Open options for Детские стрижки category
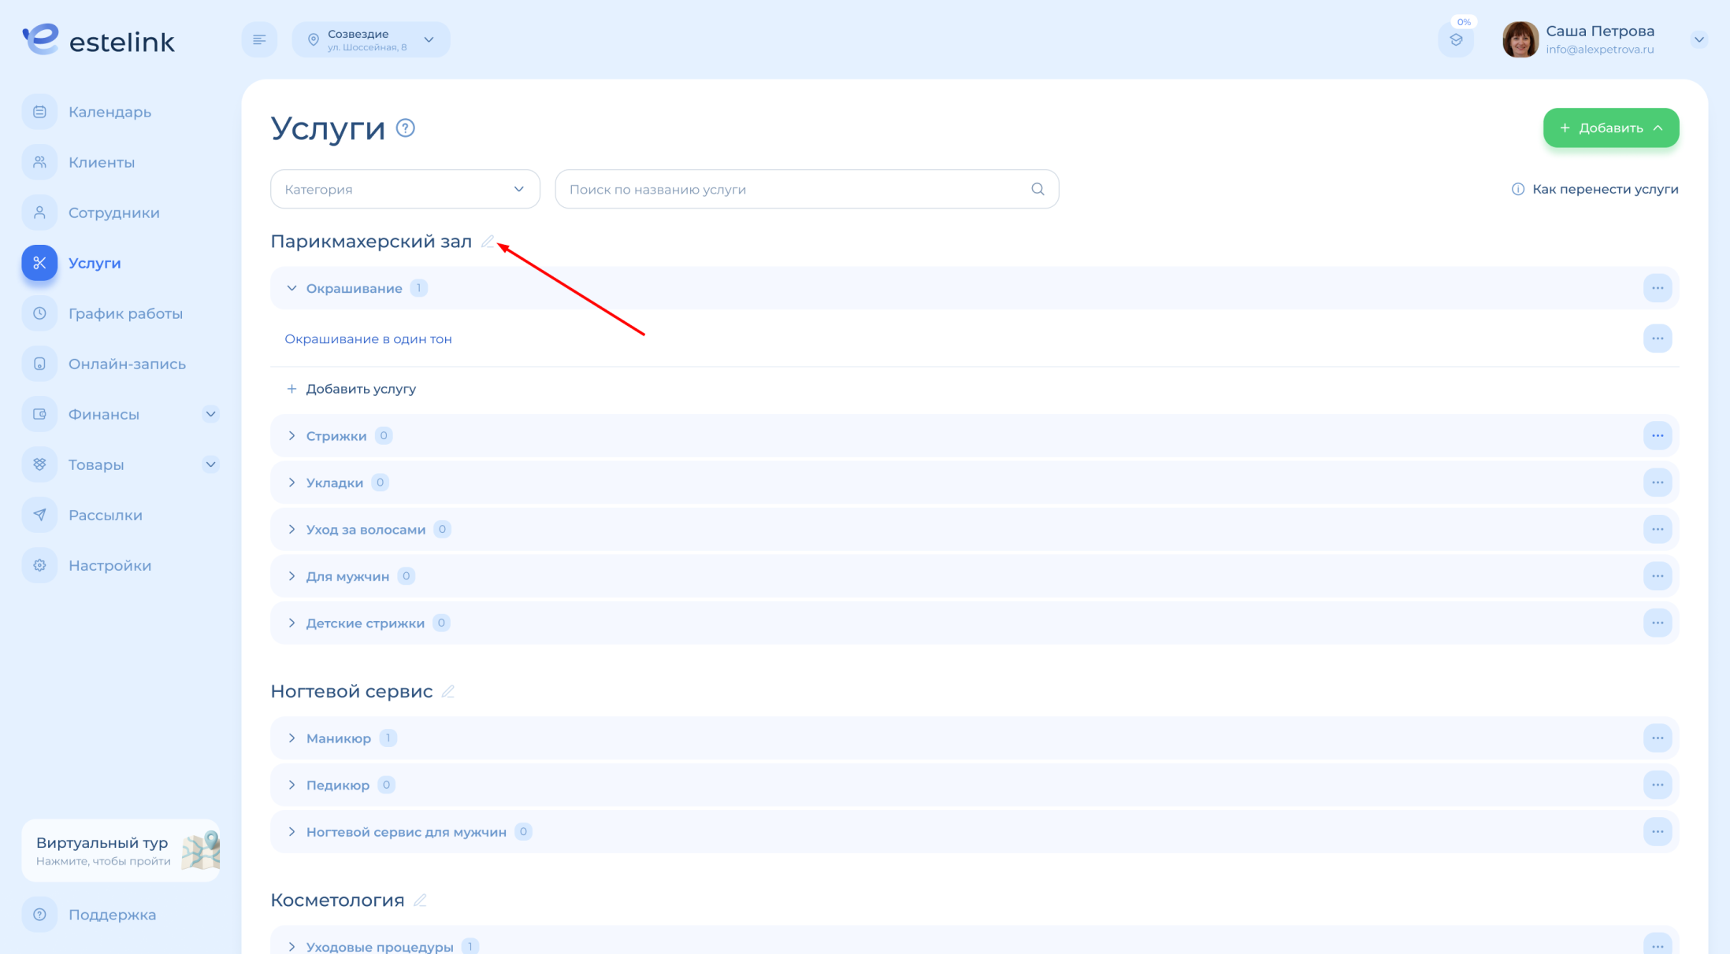The height and width of the screenshot is (954, 1730). click(1658, 623)
